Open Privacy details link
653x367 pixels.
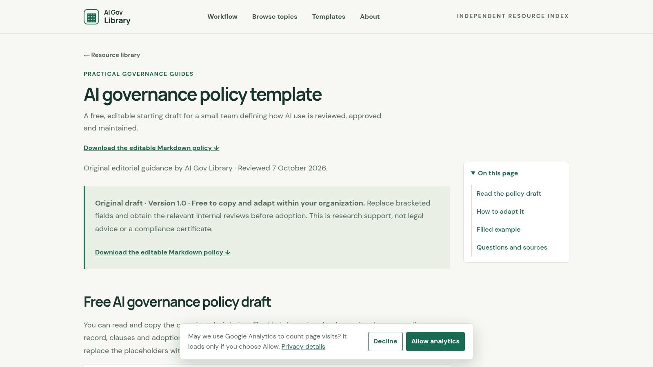[303, 347]
